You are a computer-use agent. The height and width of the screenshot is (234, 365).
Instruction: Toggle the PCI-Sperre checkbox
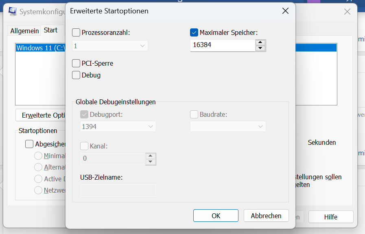coord(76,63)
